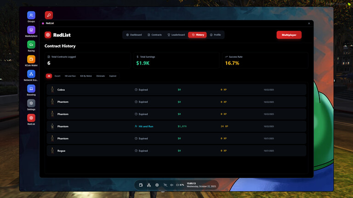This screenshot has height=198, width=353.
Task: Go to the Profile tab
Action: [216, 35]
